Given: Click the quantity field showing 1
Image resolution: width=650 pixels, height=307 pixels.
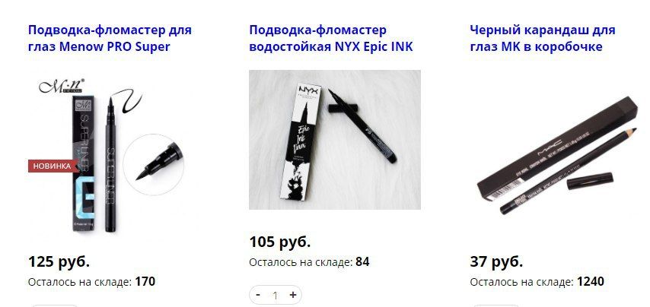Looking at the screenshot, I should 276,295.
